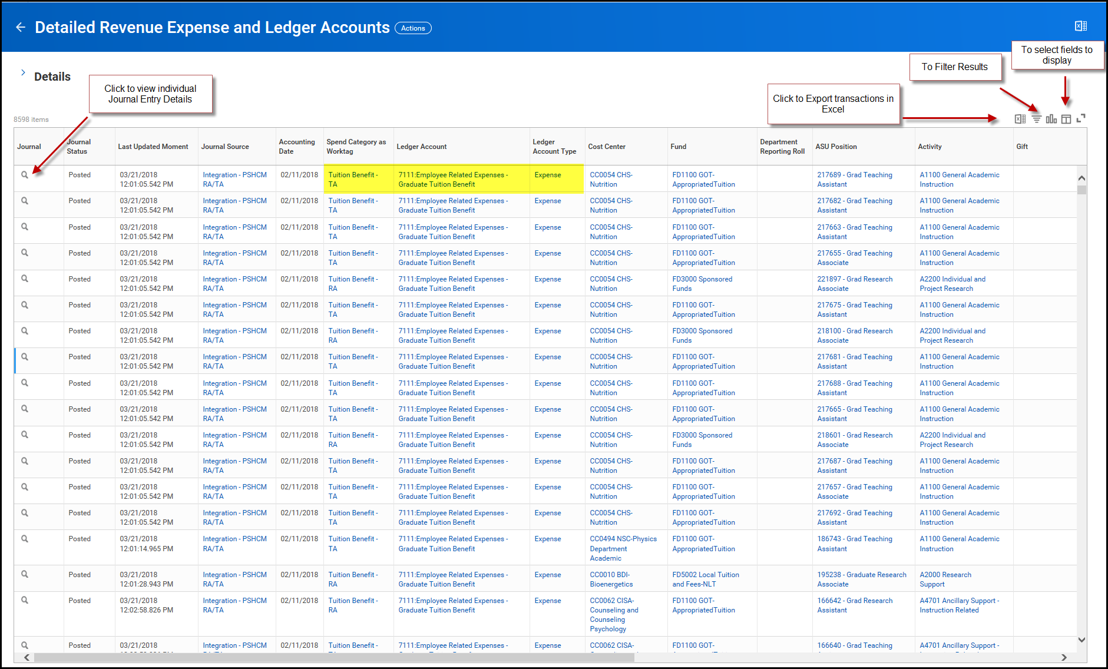View journal for 217655 Grad Teaching row
This screenshot has width=1108, height=669.
tap(25, 253)
